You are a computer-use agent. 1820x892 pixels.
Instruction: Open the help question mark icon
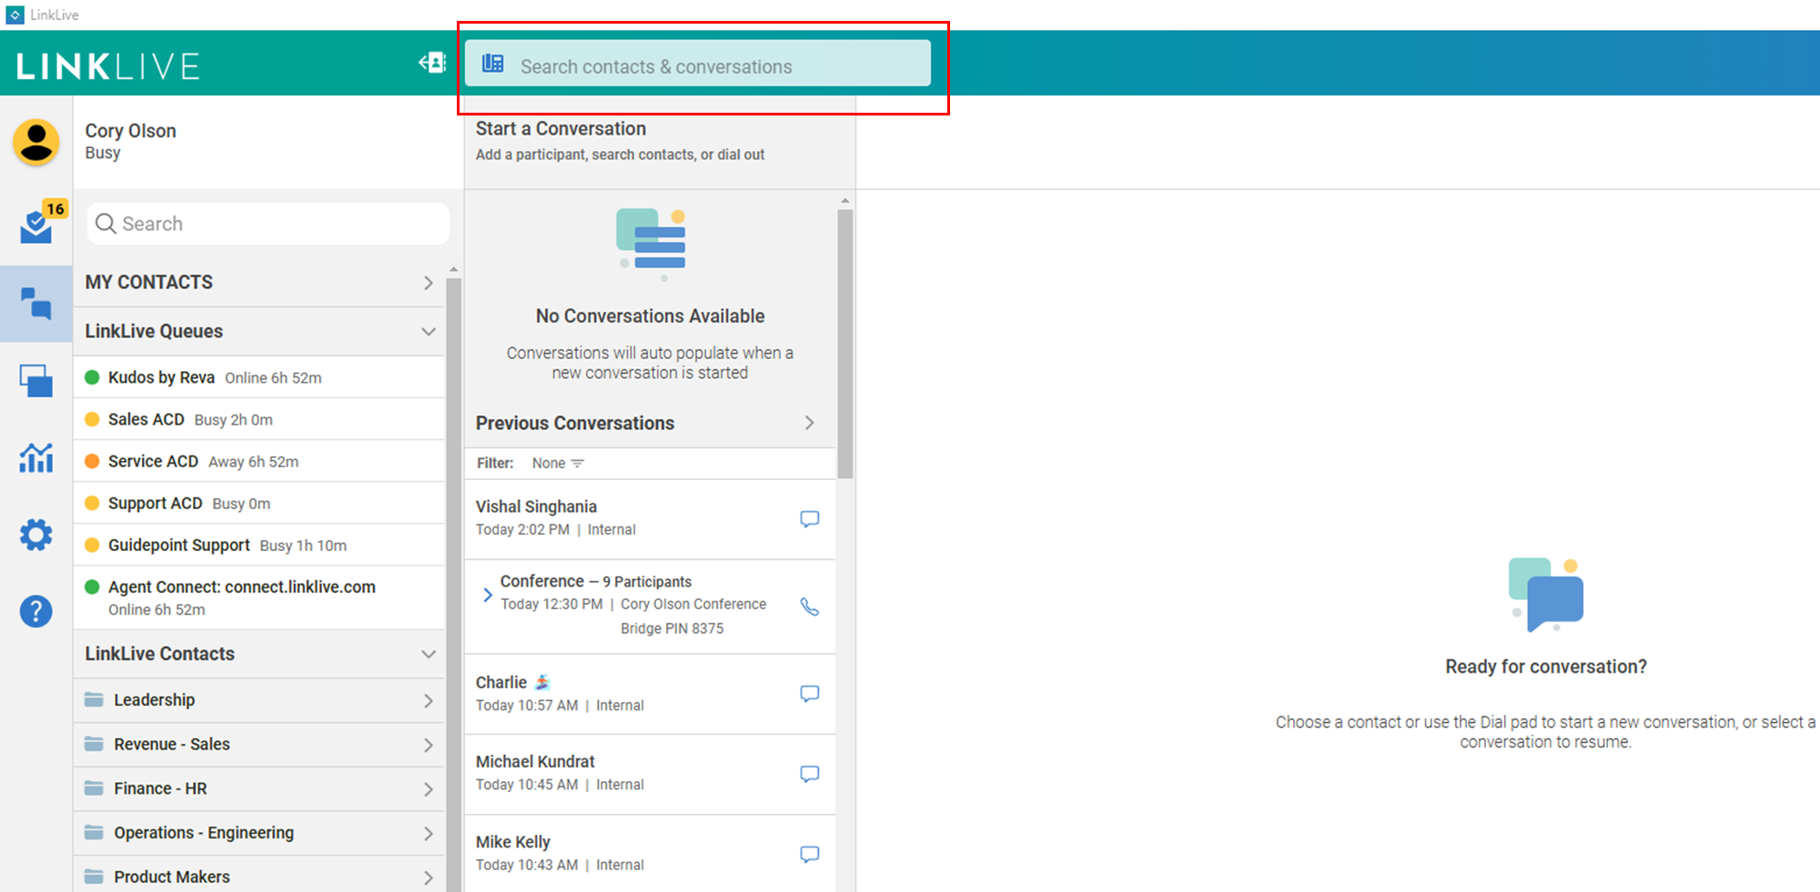coord(36,611)
